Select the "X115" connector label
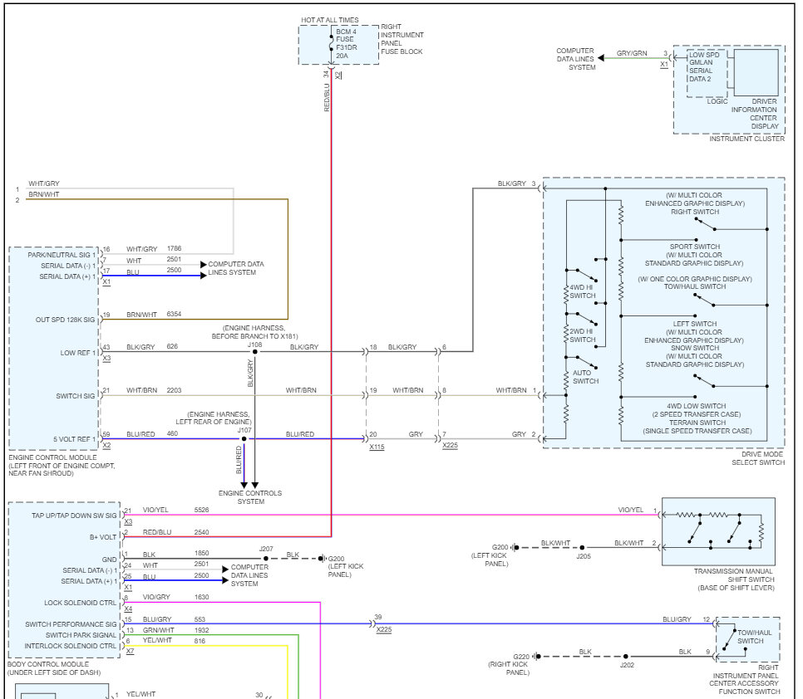Screen dimensions: 803x699 [x=377, y=447]
